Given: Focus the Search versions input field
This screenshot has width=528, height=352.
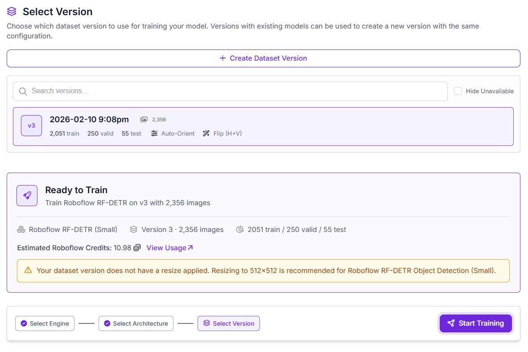Looking at the screenshot, I should point(236,91).
